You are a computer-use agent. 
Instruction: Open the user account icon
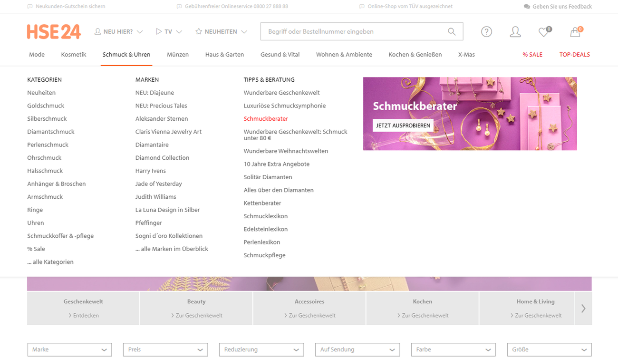[x=515, y=32]
